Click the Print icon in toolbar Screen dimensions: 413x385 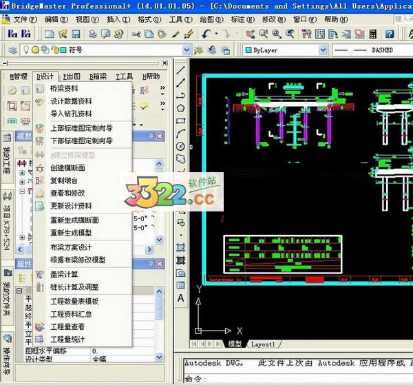pyautogui.click(x=92, y=34)
